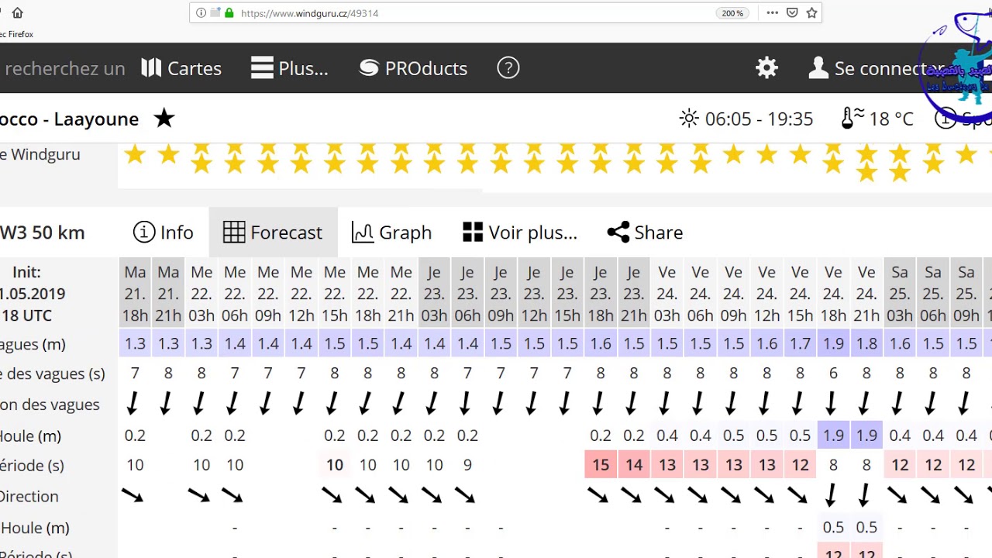This screenshot has width=992, height=558.
Task: Bookmark this page with the star icon
Action: pyautogui.click(x=811, y=13)
